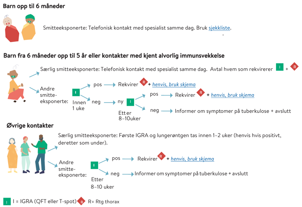Open "henvis, bruk skjema" link after the ny IGRA pos branch
Screen dimensions: 302x207
pos(232,95)
